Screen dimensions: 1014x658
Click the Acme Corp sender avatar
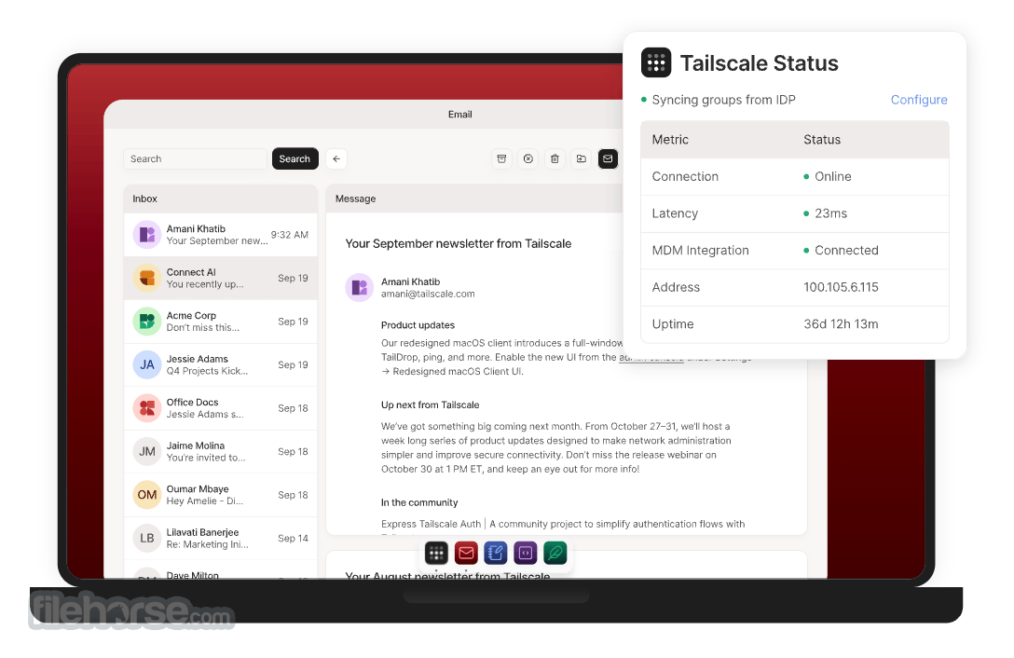[147, 321]
